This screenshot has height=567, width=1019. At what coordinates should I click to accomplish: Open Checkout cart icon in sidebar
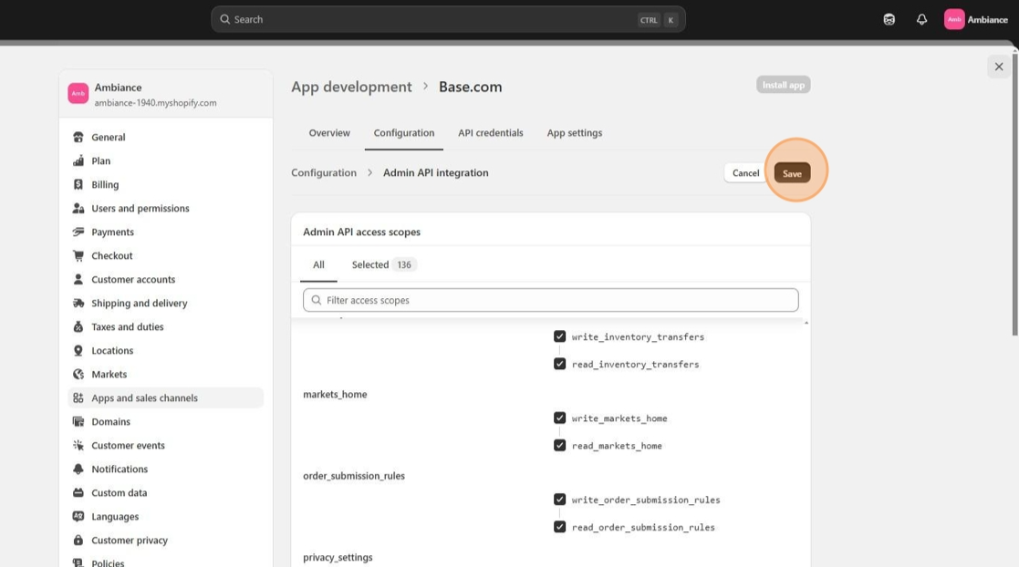click(78, 255)
